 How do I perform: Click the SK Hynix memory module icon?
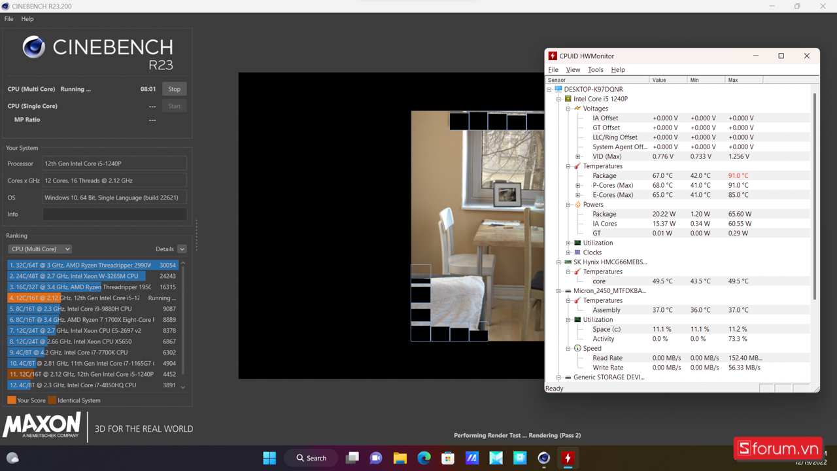[568, 262]
